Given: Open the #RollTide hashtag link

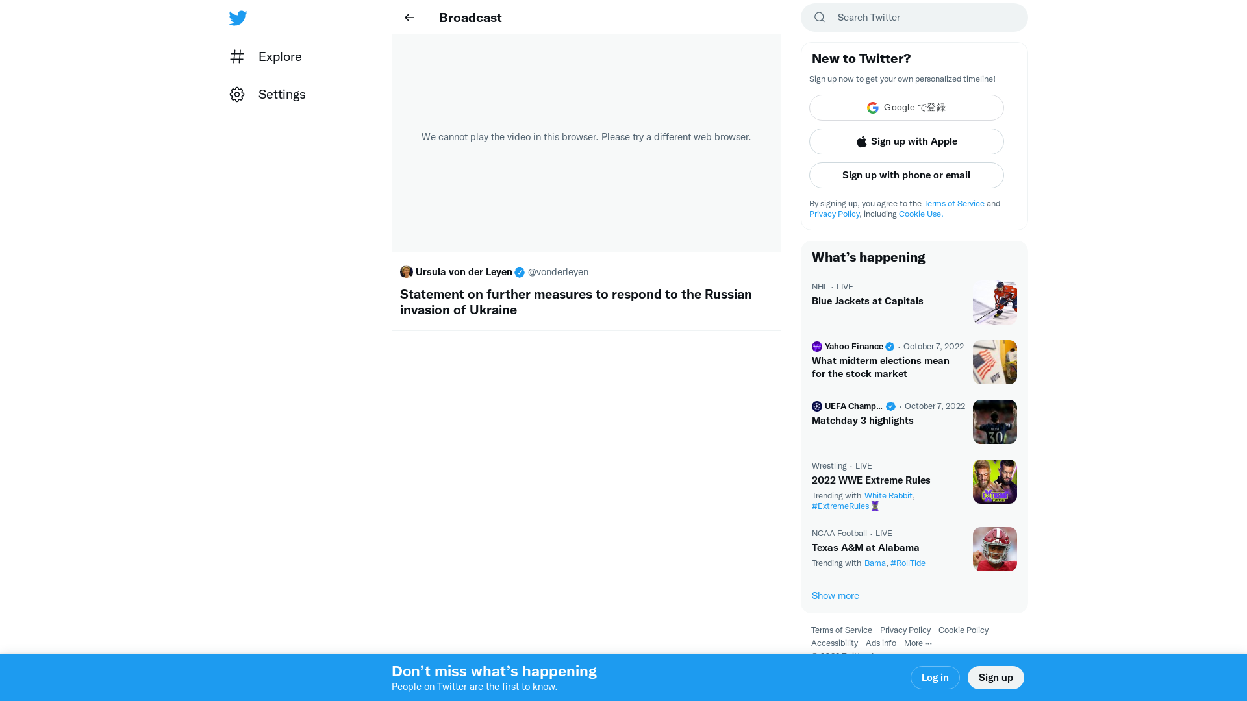Looking at the screenshot, I should click(908, 563).
